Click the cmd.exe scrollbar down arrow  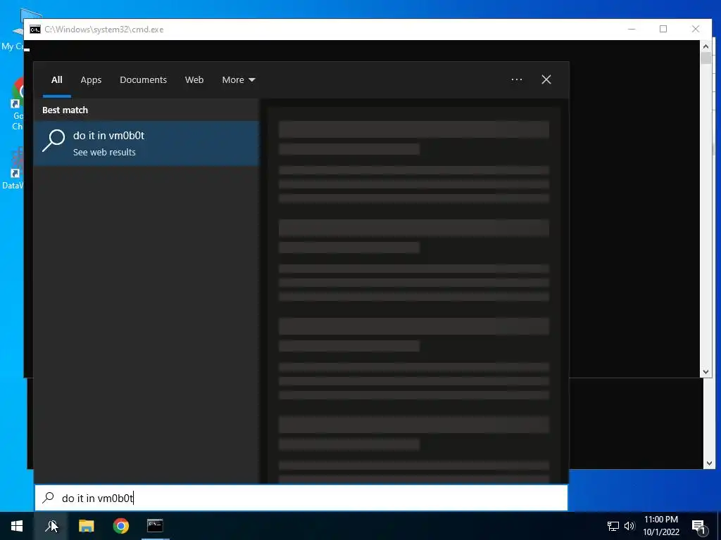coord(706,372)
